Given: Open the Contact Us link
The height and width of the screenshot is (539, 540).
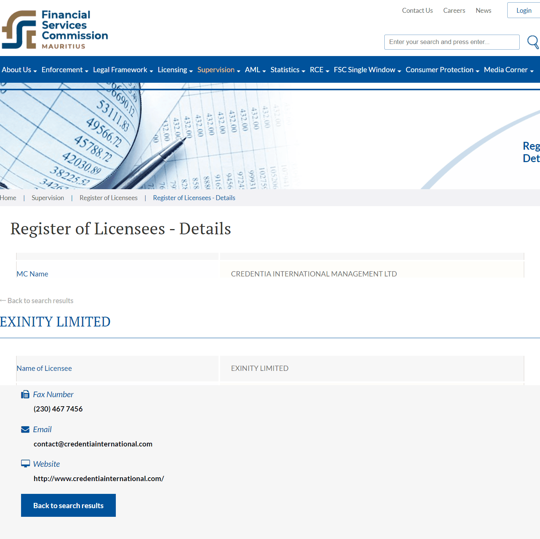Looking at the screenshot, I should (417, 11).
